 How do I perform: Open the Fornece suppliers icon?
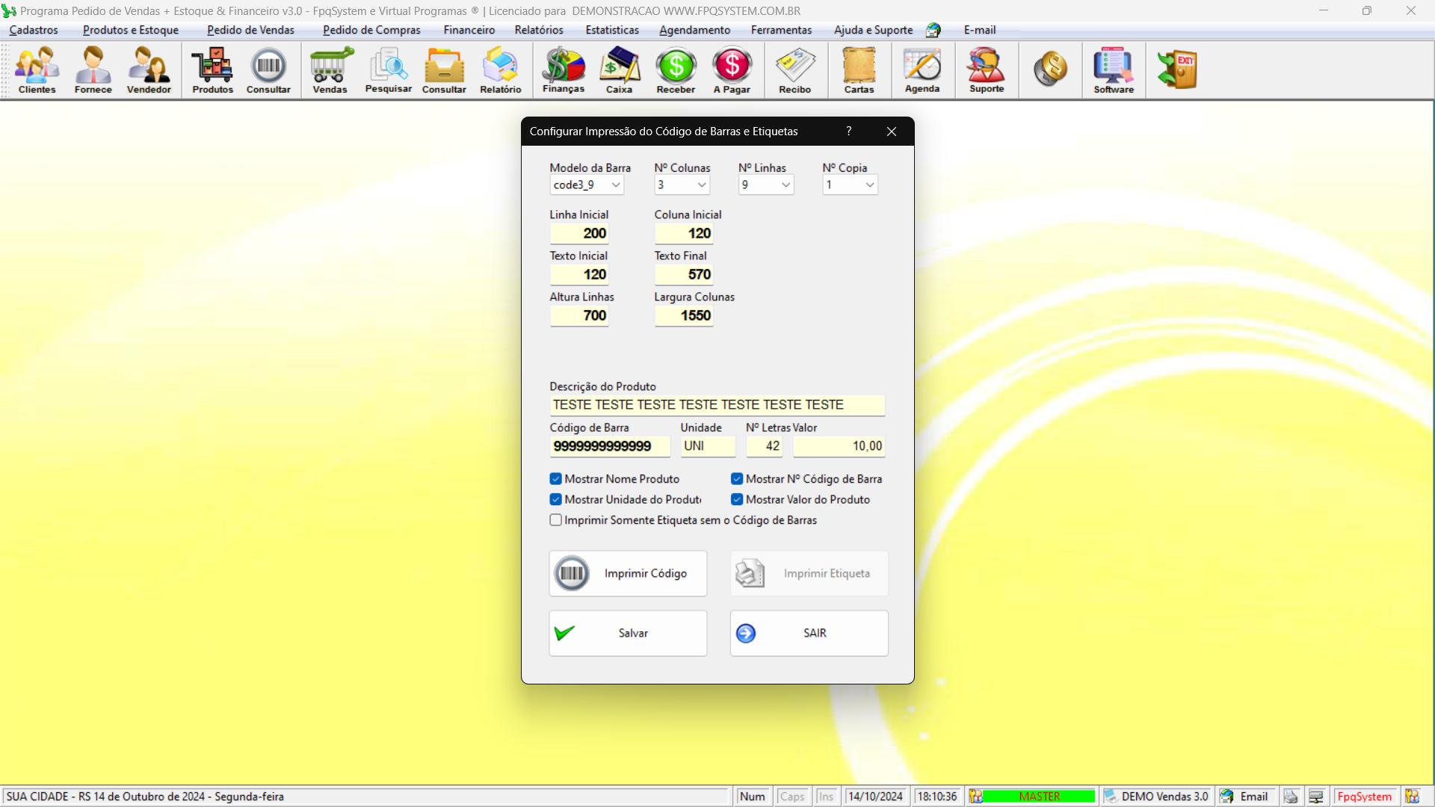[x=93, y=70]
